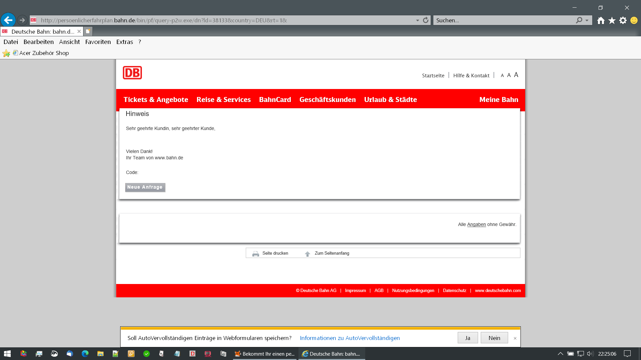The height and width of the screenshot is (360, 641).
Task: Select the largest font size A
Action: (x=516, y=75)
